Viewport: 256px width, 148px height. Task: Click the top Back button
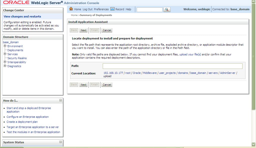(74, 30)
